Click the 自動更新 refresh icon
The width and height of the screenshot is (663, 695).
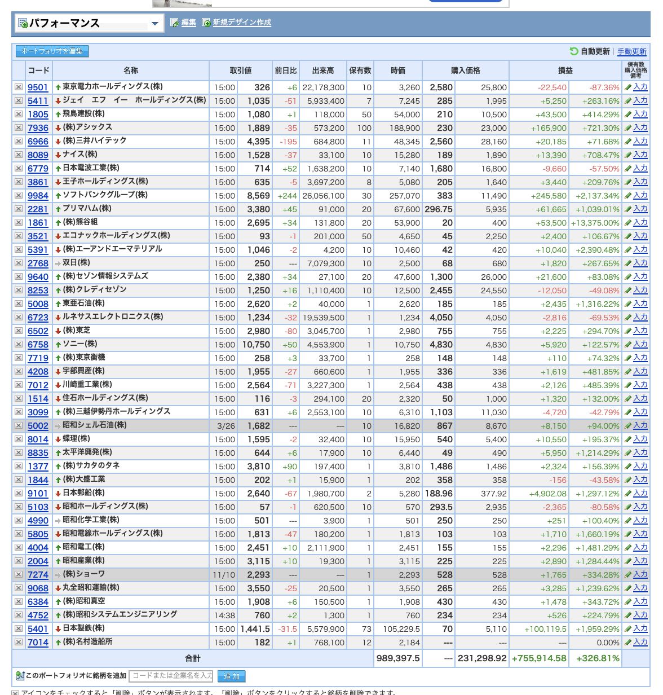click(574, 51)
